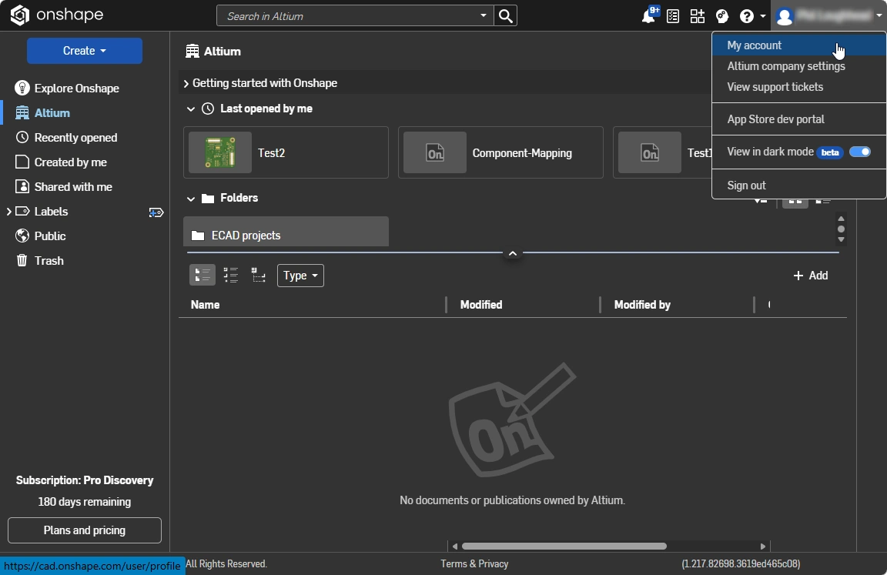Open the search scope dropdown arrow
The width and height of the screenshot is (887, 575).
coord(483,16)
